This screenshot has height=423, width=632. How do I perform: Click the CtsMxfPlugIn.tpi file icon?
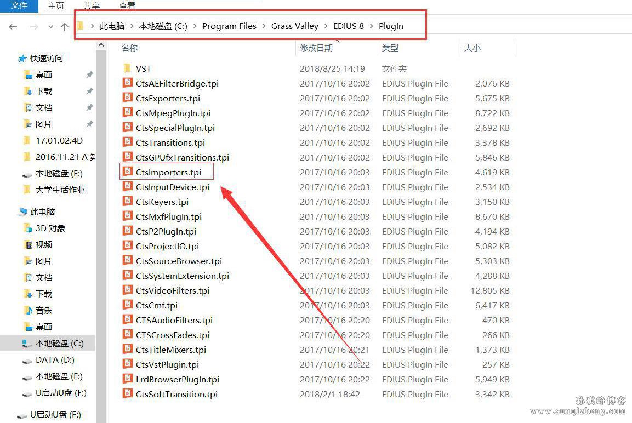pyautogui.click(x=127, y=216)
